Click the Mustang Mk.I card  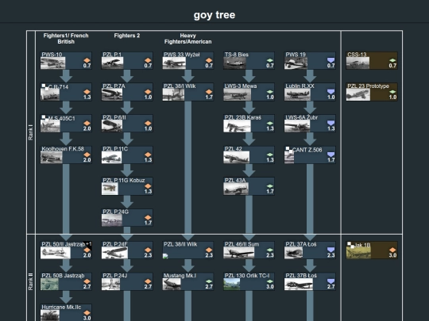(x=188, y=281)
